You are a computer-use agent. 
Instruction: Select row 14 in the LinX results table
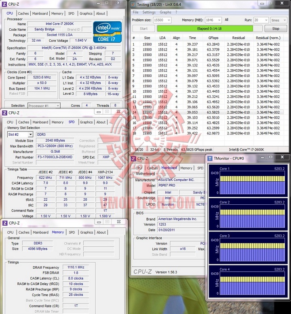207,112
